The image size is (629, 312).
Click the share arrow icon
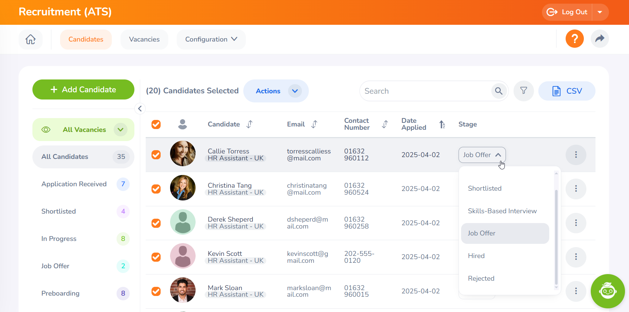(x=599, y=39)
